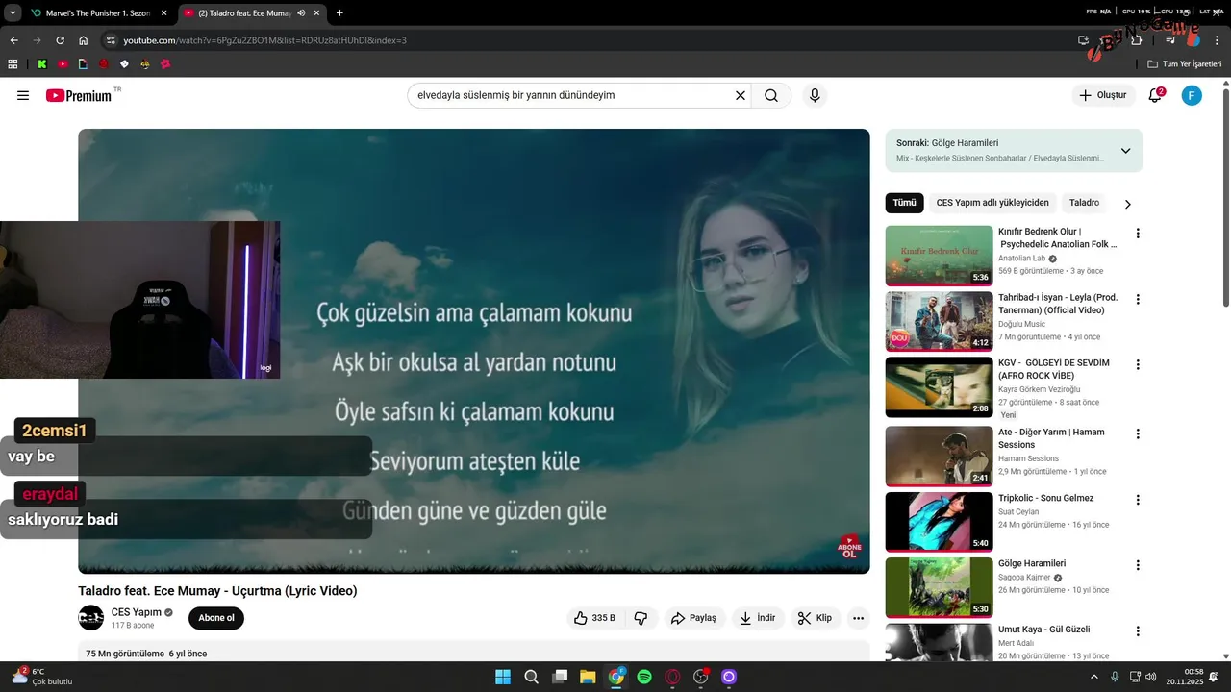The width and height of the screenshot is (1231, 692).
Task: Click the CES Yapım channel avatar
Action: 91,618
